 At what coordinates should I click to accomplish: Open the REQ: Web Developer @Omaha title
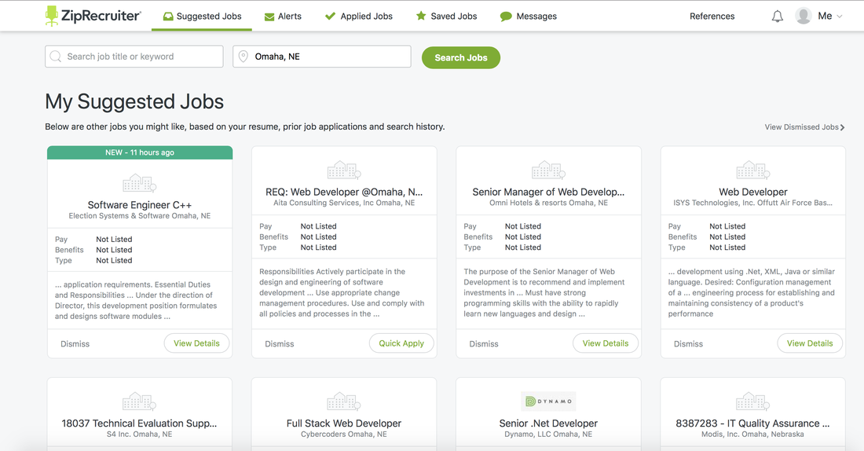(344, 192)
